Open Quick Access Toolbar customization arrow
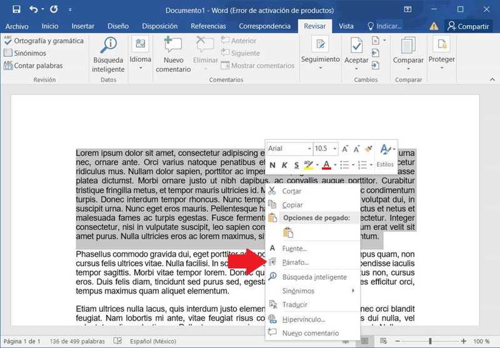This screenshot has width=500, height=348. pos(70,10)
